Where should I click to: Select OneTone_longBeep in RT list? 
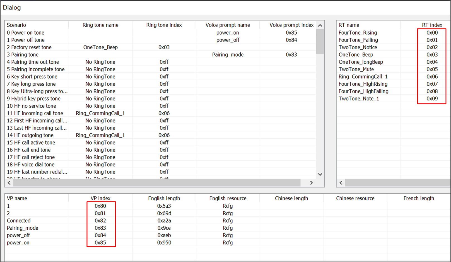(x=361, y=62)
